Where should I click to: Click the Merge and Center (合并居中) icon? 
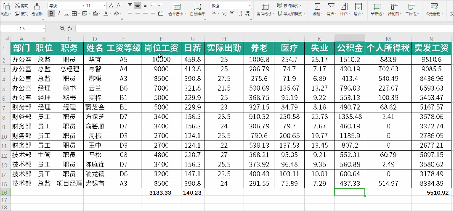[x=177, y=7]
